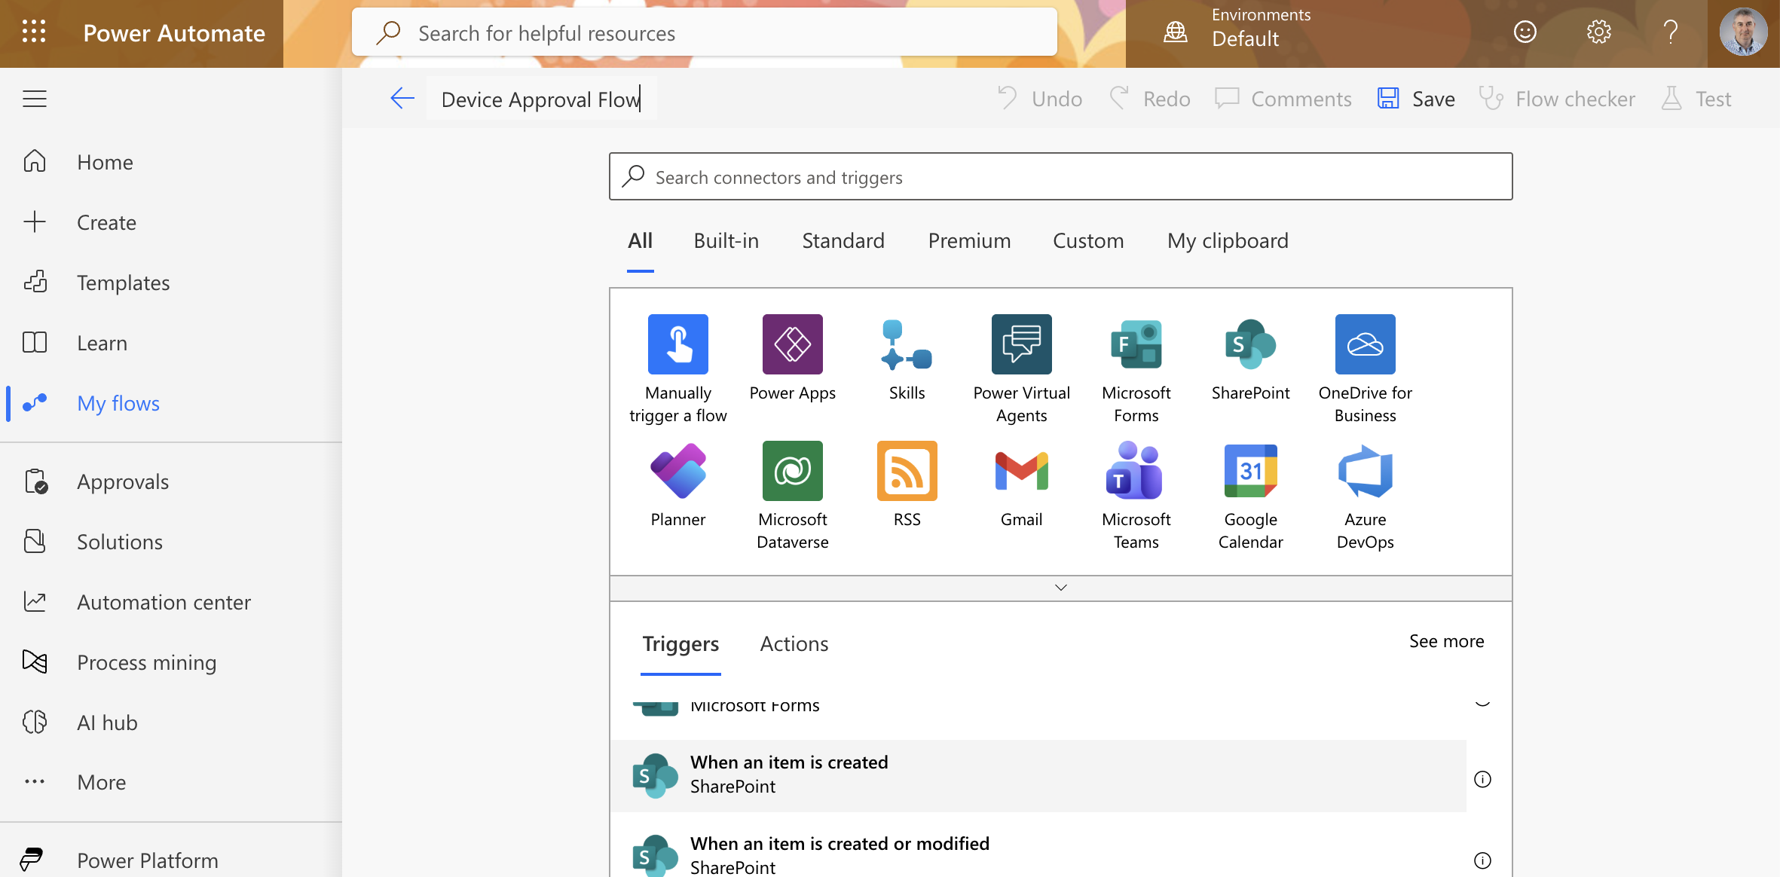Open the settings gear icon

(x=1598, y=32)
